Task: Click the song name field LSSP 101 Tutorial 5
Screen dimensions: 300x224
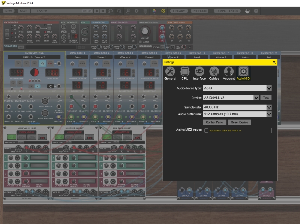Action: (x=34, y=57)
